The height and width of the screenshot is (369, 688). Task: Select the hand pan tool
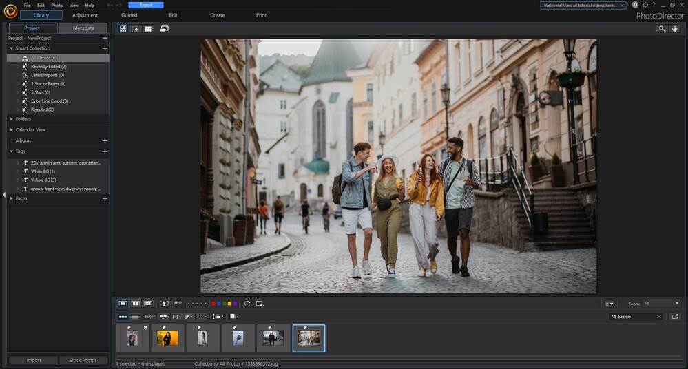(676, 29)
